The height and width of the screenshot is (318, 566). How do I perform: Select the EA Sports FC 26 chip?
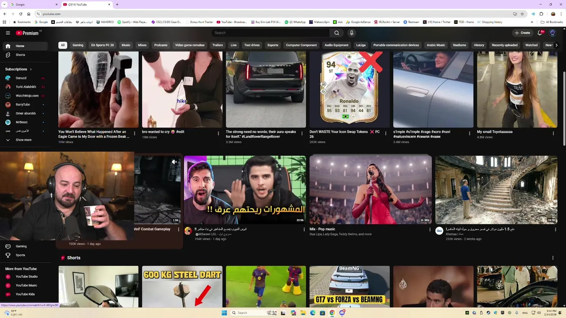[x=102, y=45]
